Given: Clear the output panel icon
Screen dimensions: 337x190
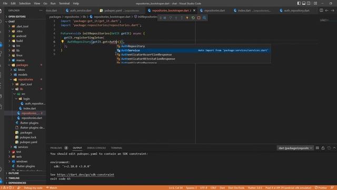Looking at the screenshot, I should (x=317, y=148).
